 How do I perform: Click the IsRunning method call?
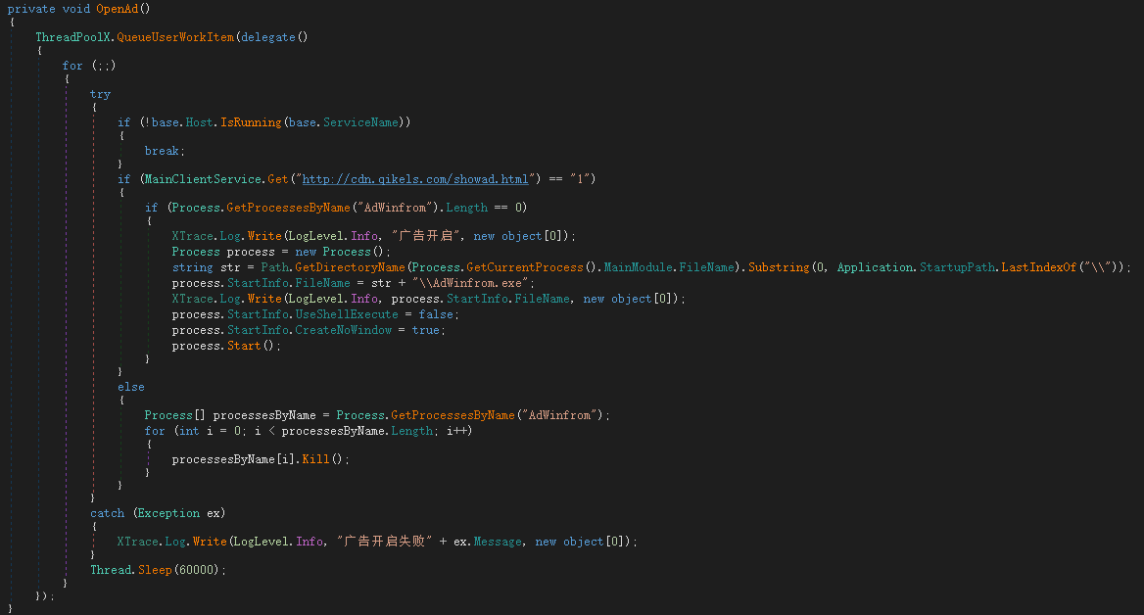(255, 122)
